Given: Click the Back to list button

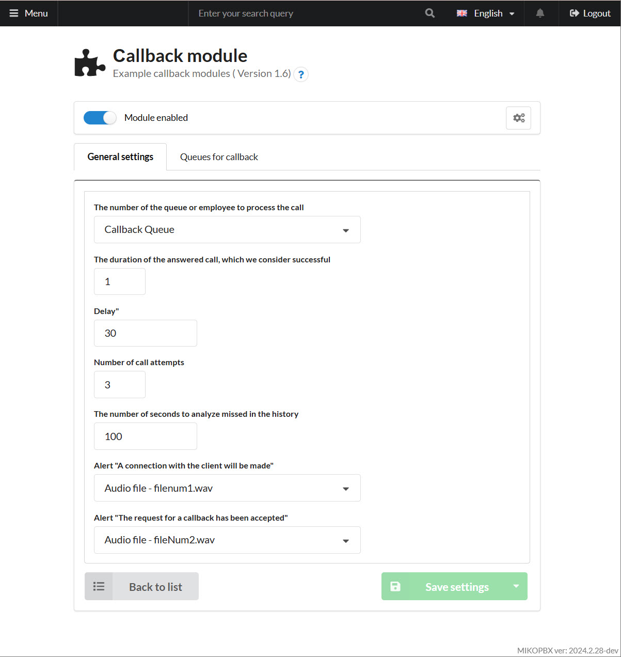Looking at the screenshot, I should point(155,587).
